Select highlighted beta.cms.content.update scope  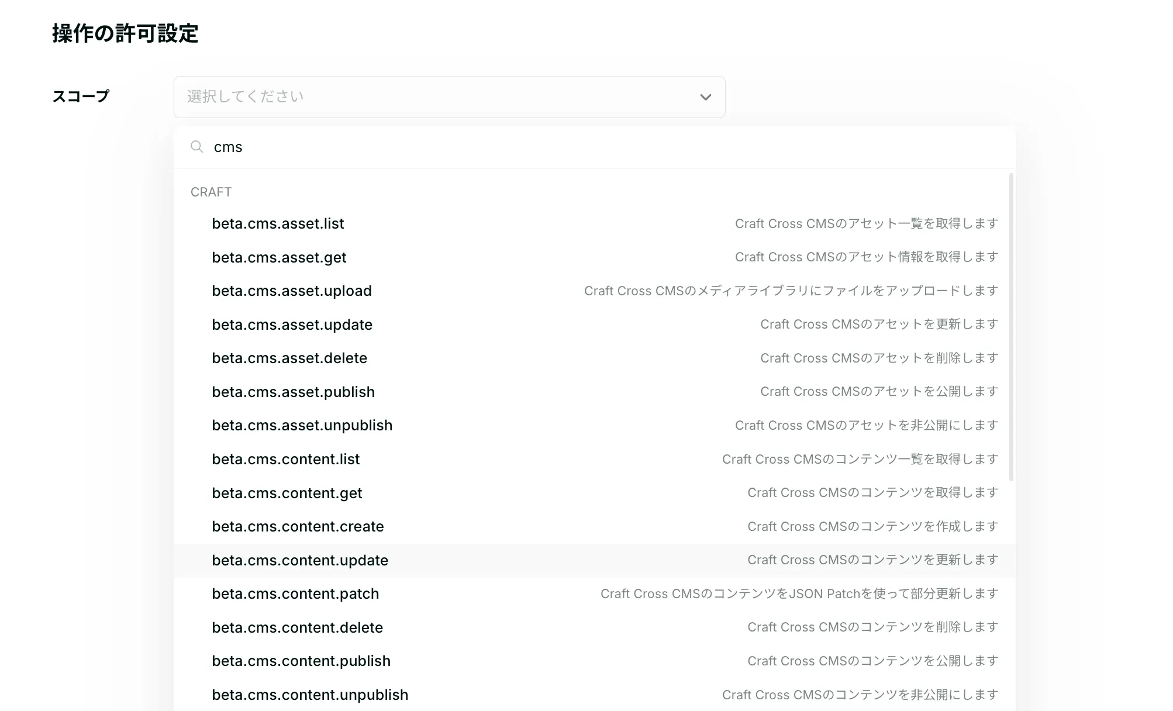pyautogui.click(x=594, y=560)
